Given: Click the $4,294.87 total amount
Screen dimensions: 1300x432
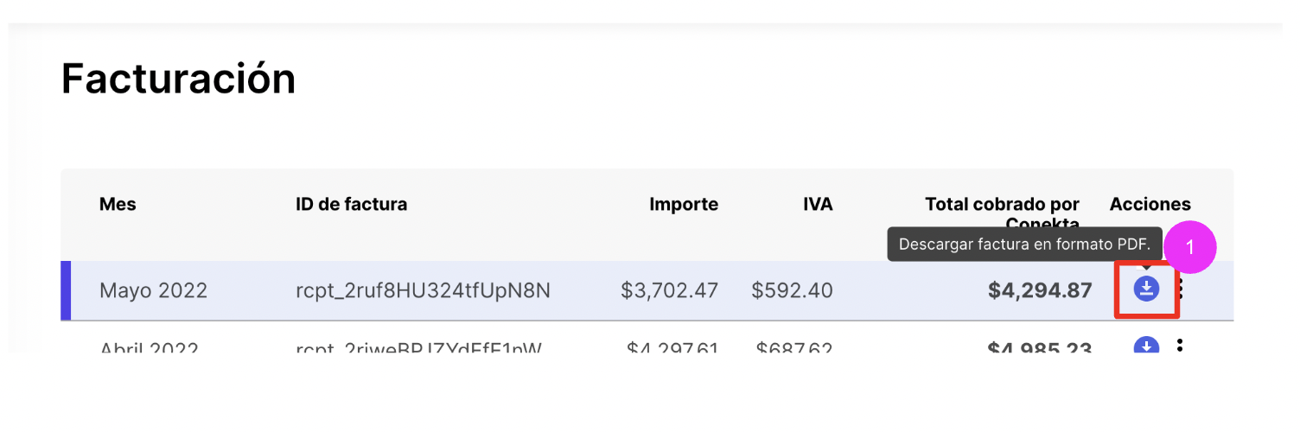Looking at the screenshot, I should 1040,290.
